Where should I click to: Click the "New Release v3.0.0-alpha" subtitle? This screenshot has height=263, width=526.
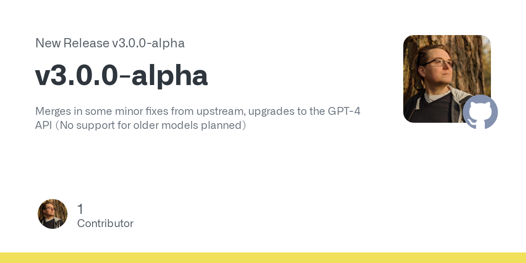click(110, 43)
